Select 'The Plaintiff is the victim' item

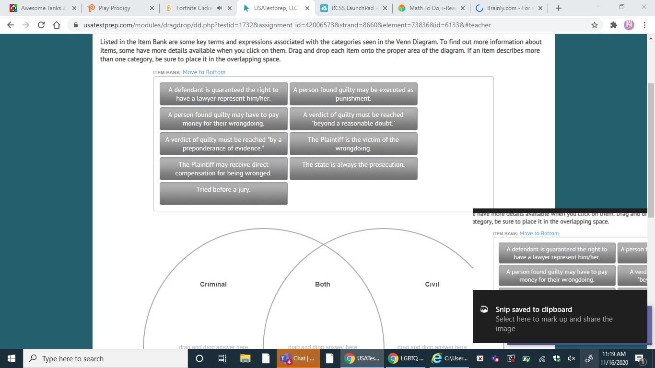(x=353, y=144)
